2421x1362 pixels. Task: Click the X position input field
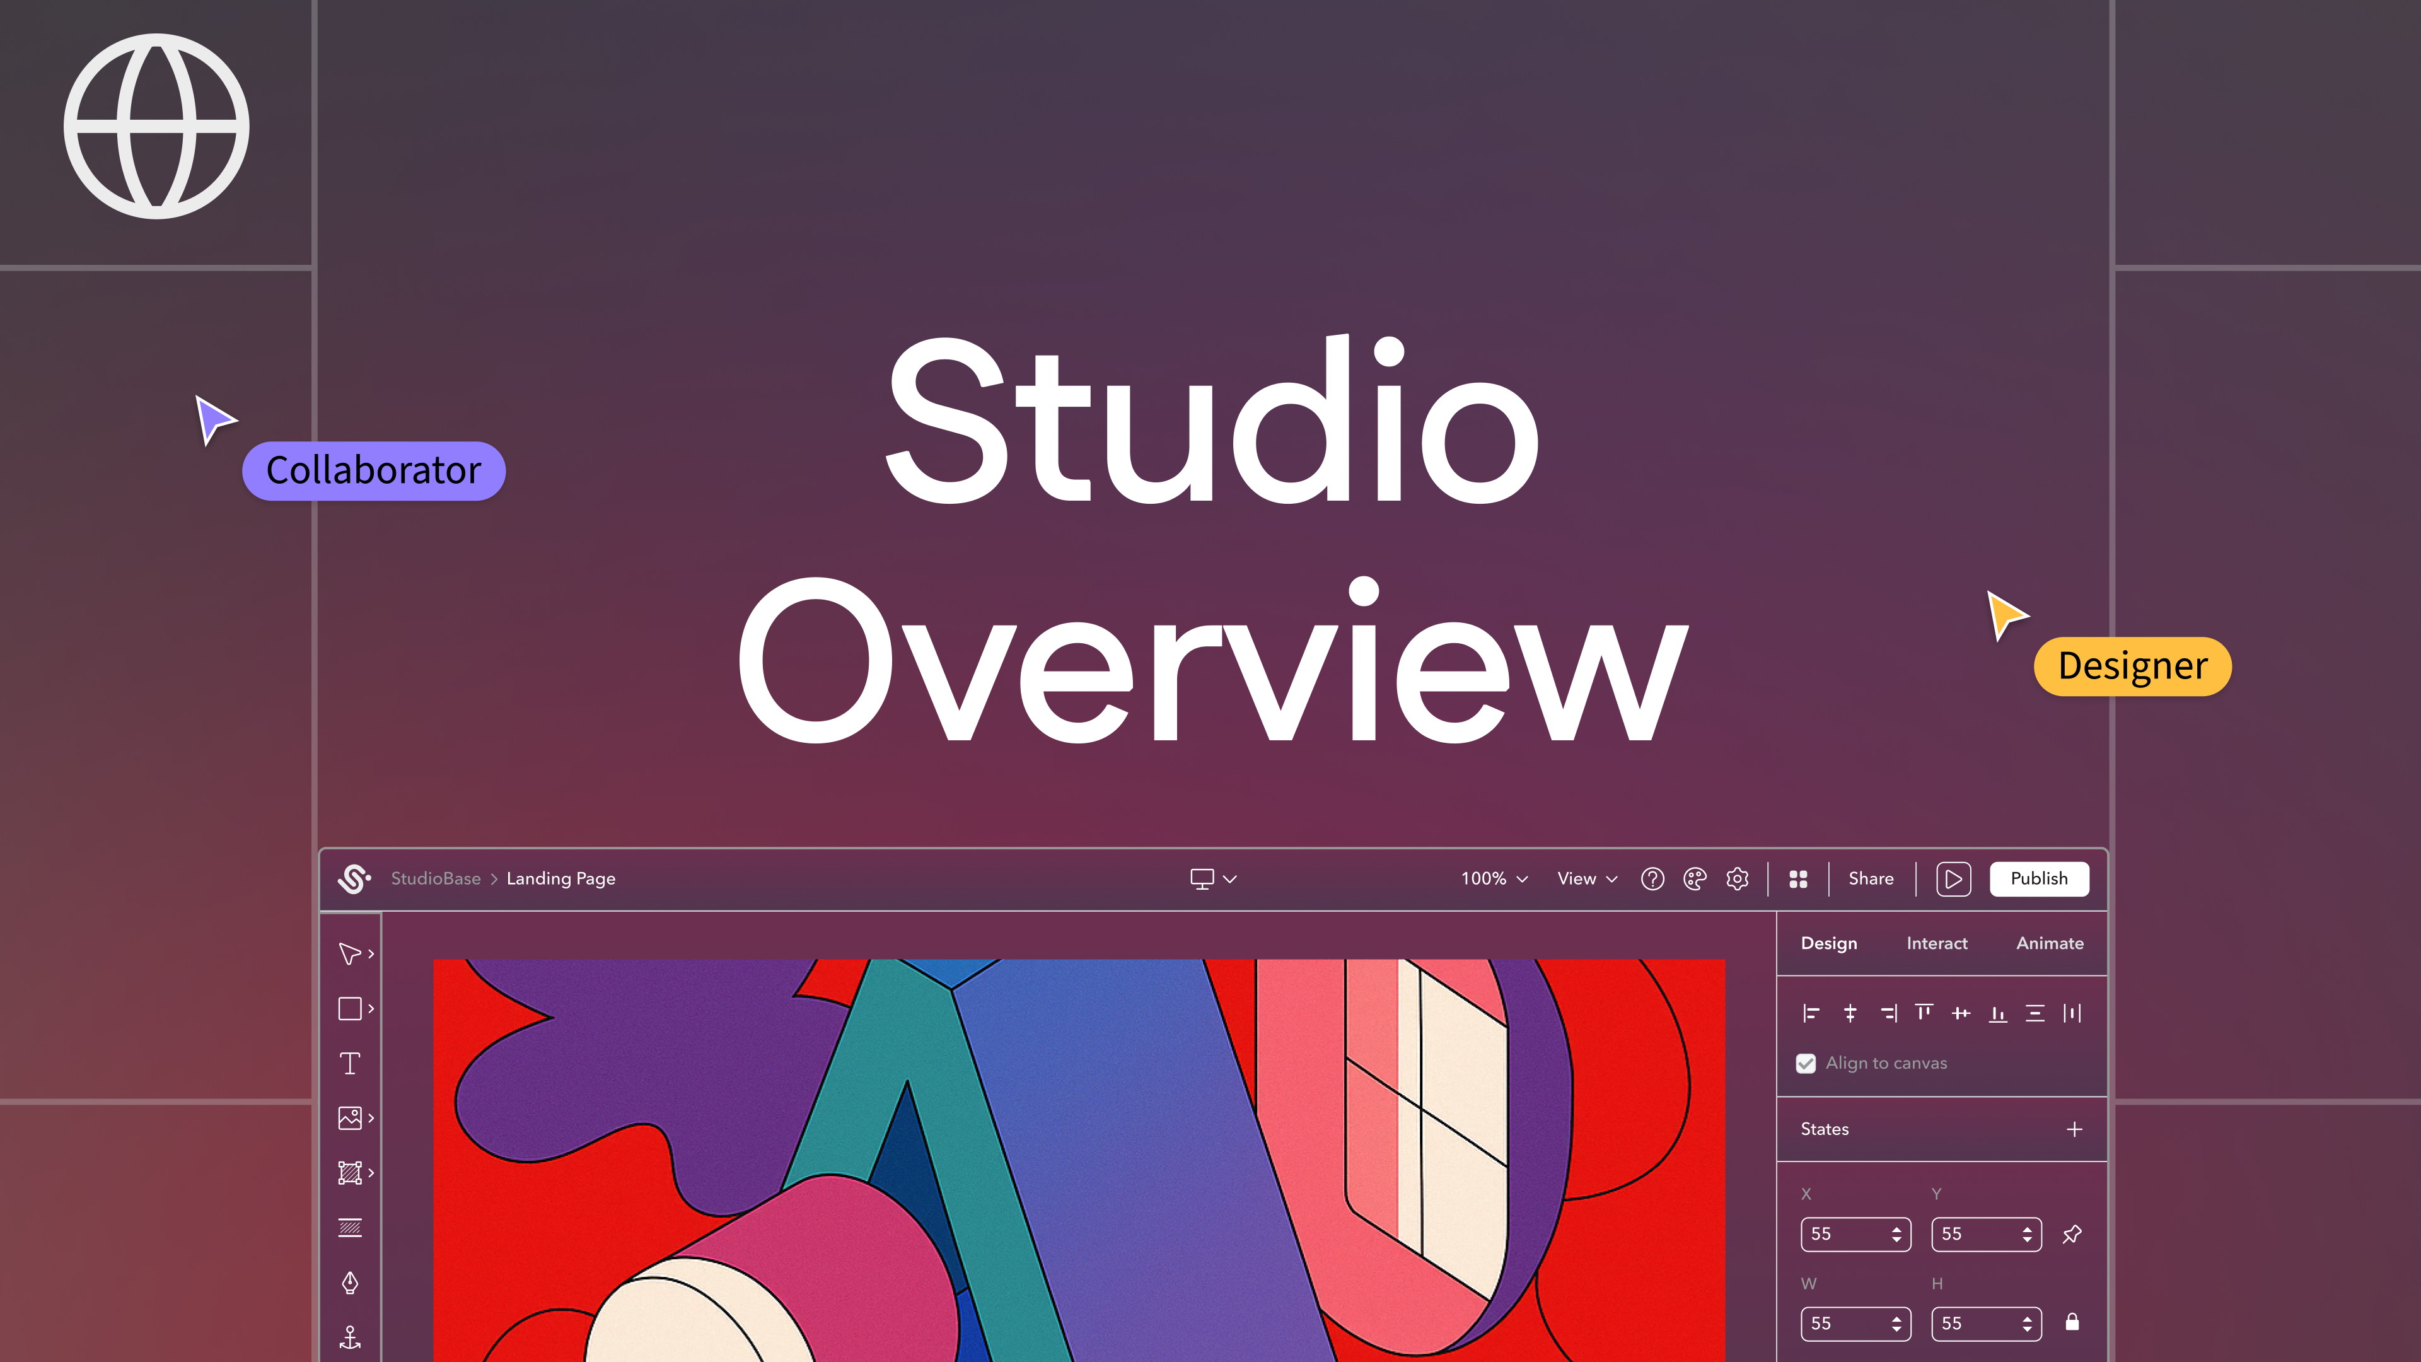1855,1234
